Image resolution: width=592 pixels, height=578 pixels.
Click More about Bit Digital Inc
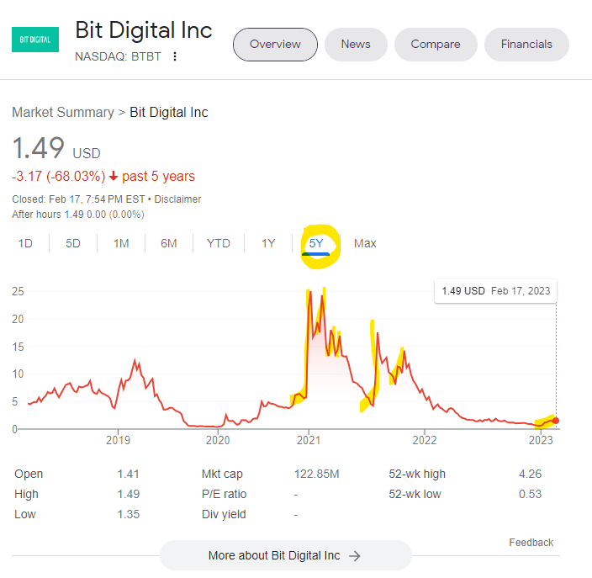click(285, 555)
